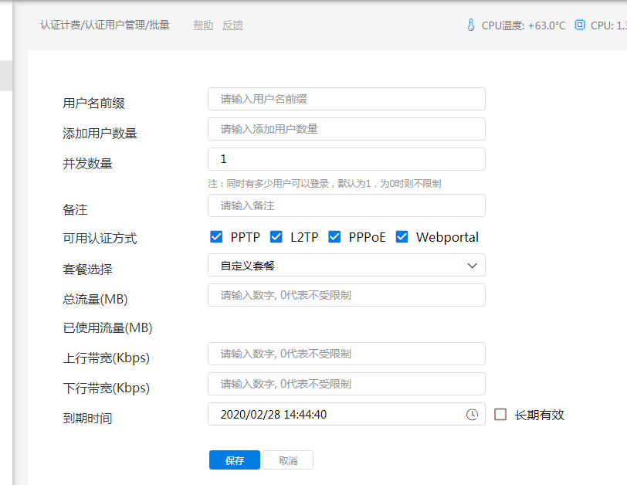
Task: Click the chevron arrow of 自定义套餐 selector
Action: tap(473, 266)
